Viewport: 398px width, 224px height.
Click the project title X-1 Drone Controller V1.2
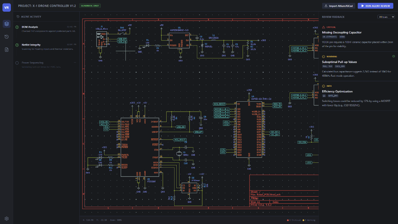click(47, 5)
